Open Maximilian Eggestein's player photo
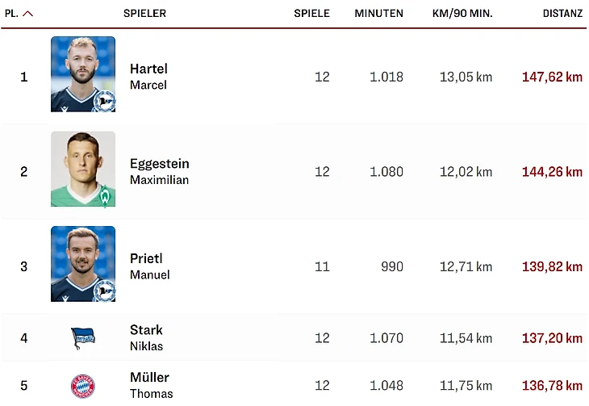 (83, 170)
